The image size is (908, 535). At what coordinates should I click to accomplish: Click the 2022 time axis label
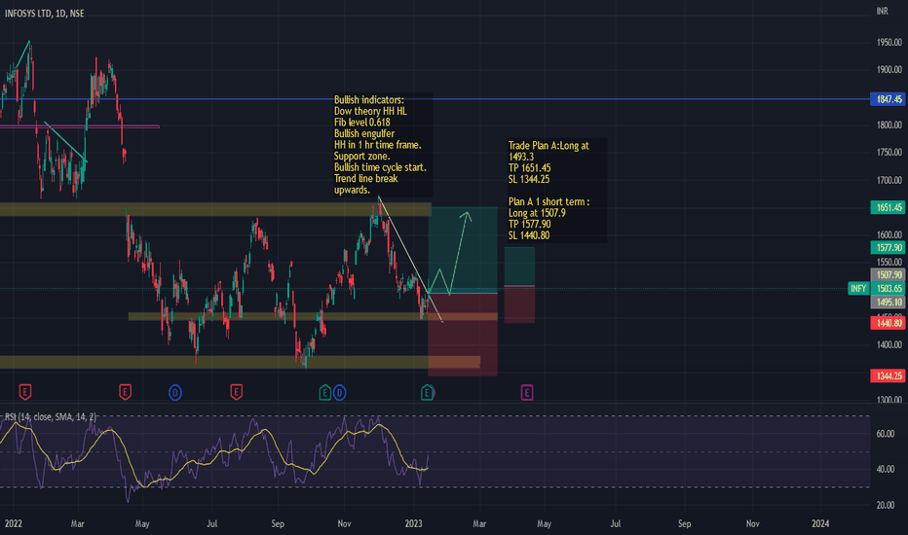(x=13, y=523)
